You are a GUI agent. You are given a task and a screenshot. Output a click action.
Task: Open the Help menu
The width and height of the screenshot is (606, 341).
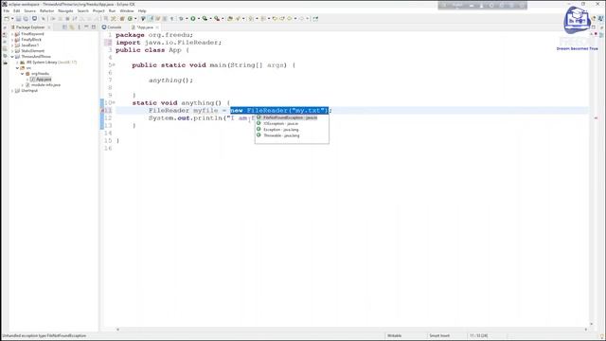(142, 10)
